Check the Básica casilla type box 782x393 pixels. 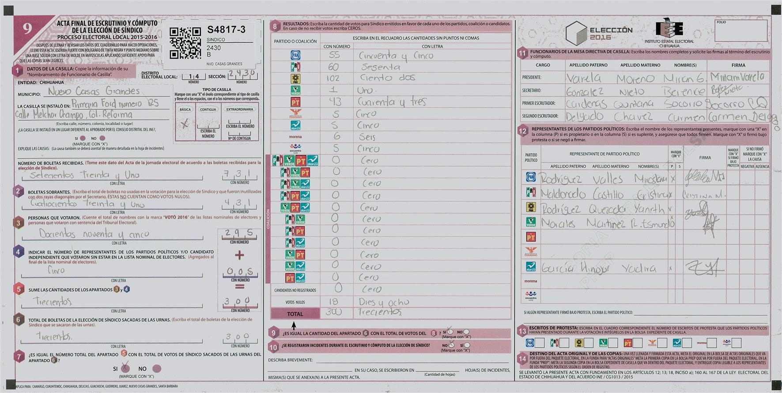(185, 124)
